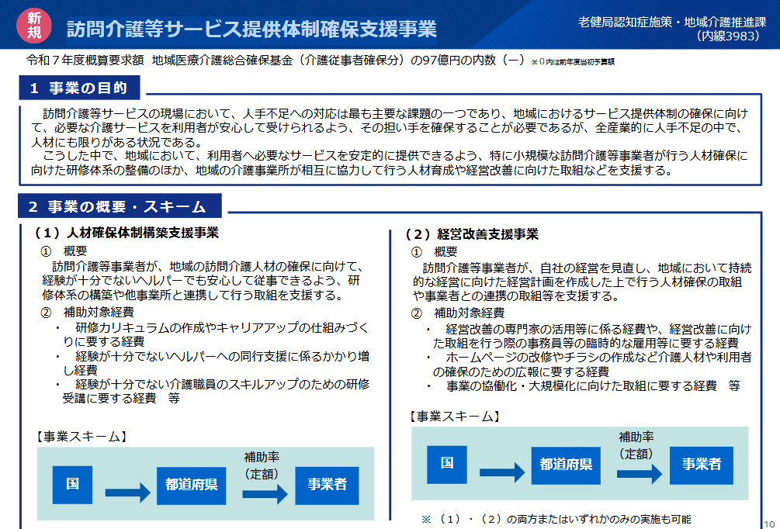This screenshot has width=780, height=529.
Task: Click the (1) 人材確保体制構築支援事業 heading
Action: pos(127,233)
